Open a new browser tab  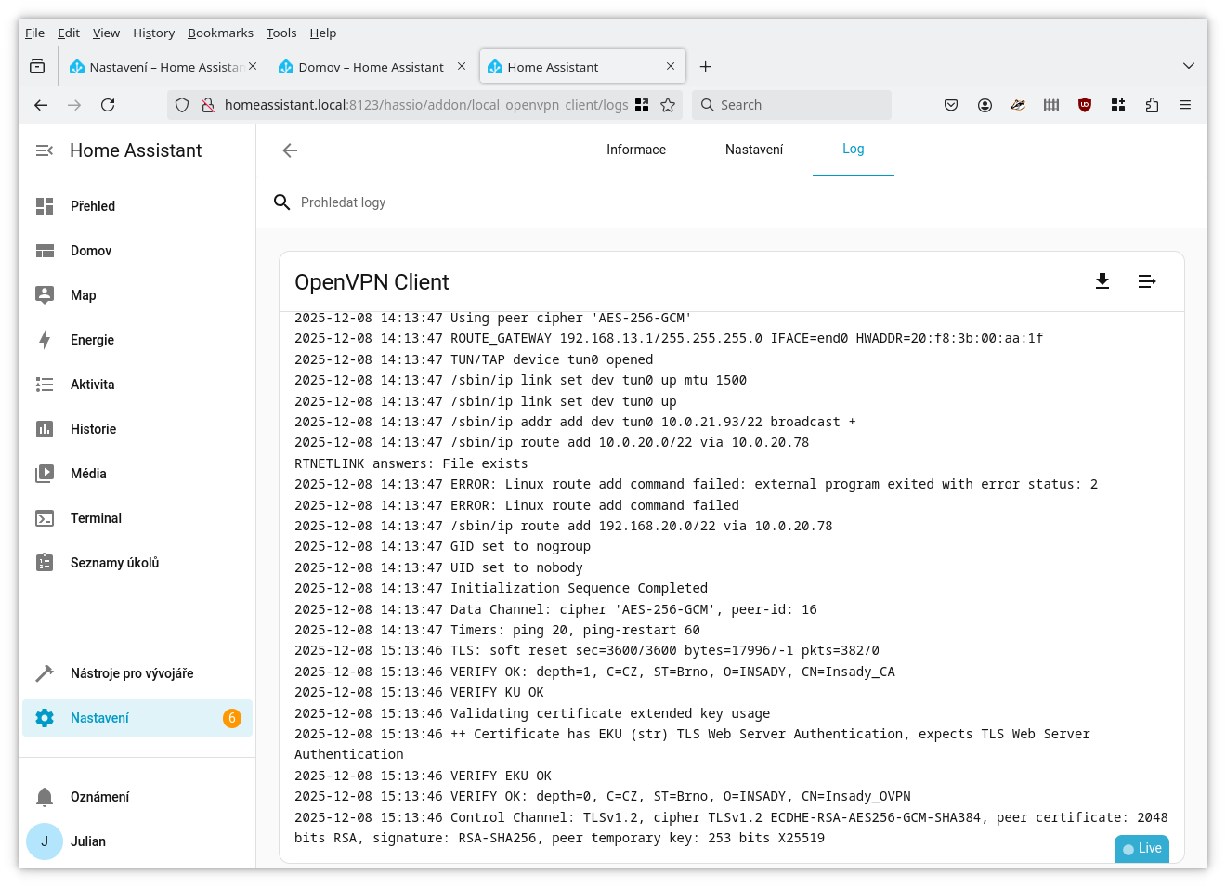coord(706,67)
